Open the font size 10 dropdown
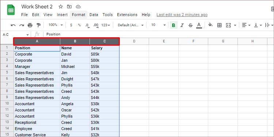274x137 pixels. 158,25
